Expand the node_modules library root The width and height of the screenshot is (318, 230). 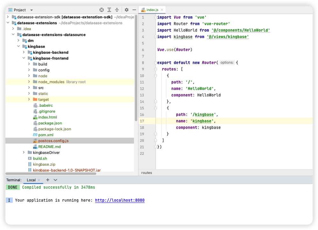click(29, 82)
